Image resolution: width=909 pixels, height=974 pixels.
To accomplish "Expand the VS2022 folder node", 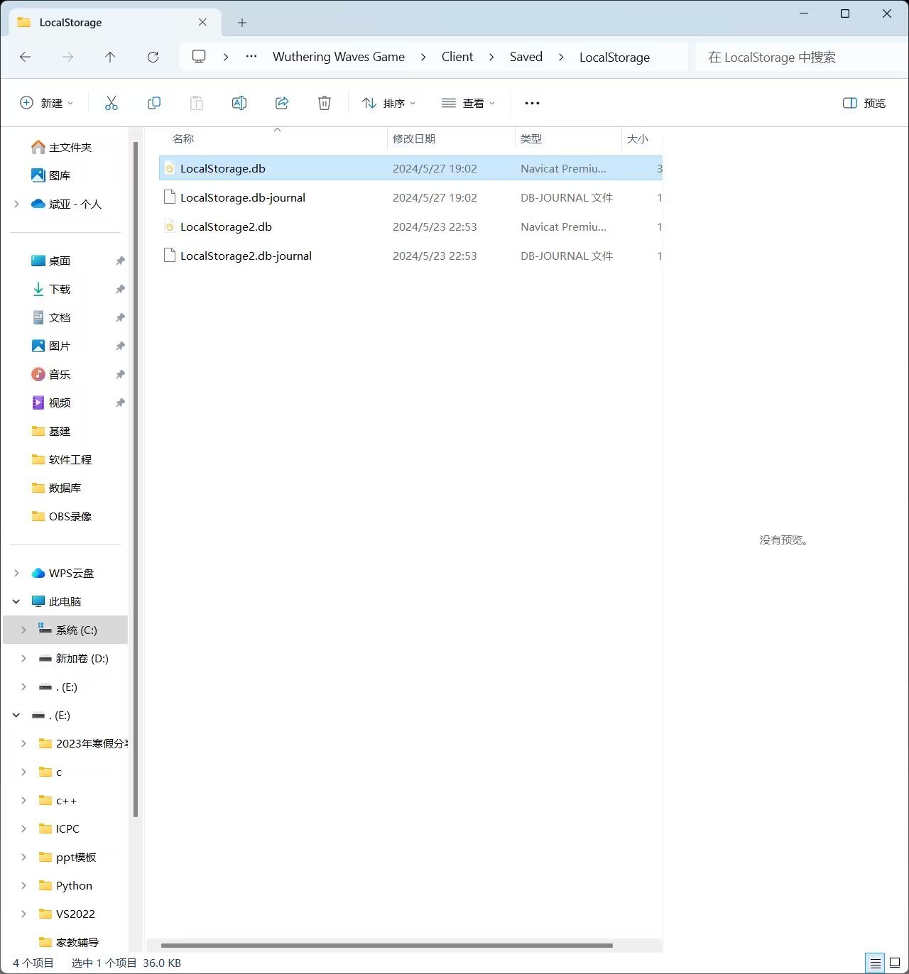I will [23, 914].
